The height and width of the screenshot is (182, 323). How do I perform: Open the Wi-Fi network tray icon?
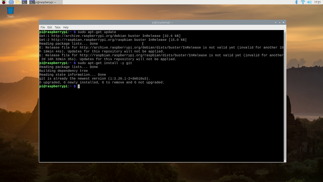303,2
